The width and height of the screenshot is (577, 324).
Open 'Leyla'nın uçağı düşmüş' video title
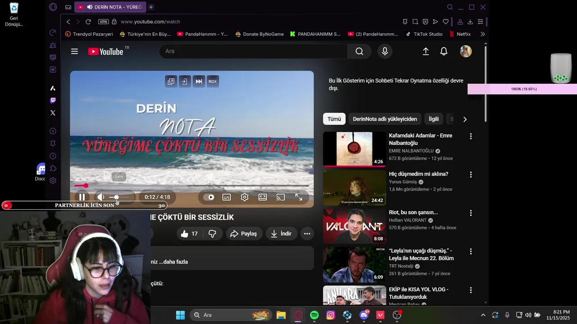[421, 255]
